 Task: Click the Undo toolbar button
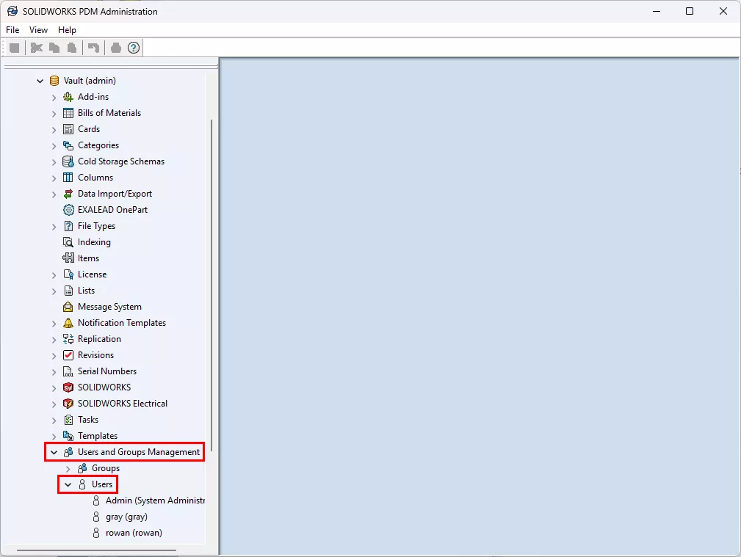(93, 48)
